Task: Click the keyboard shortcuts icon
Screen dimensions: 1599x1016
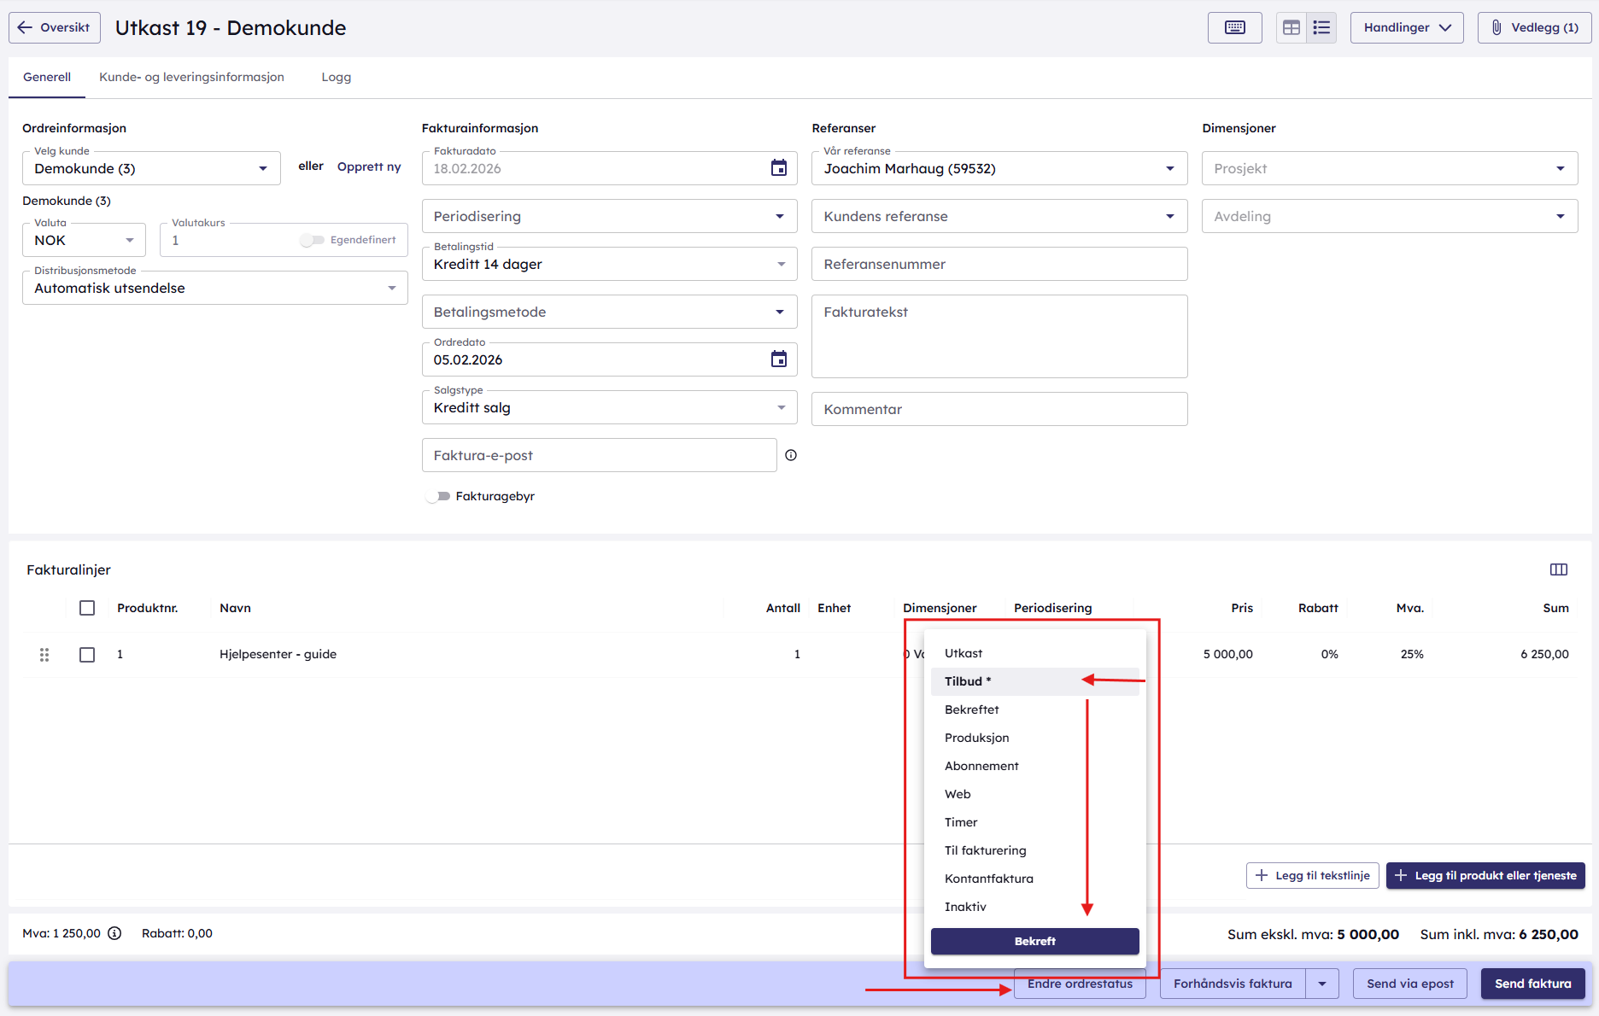Action: (1234, 27)
